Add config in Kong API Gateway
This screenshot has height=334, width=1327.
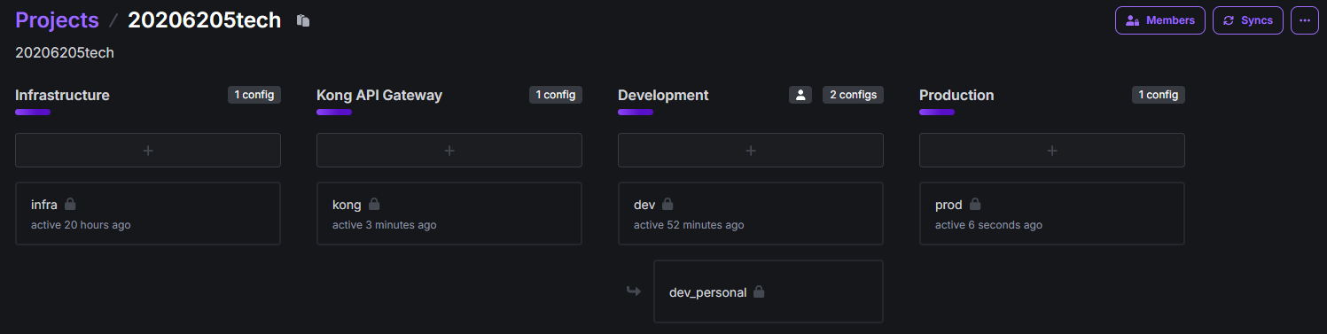click(x=449, y=151)
